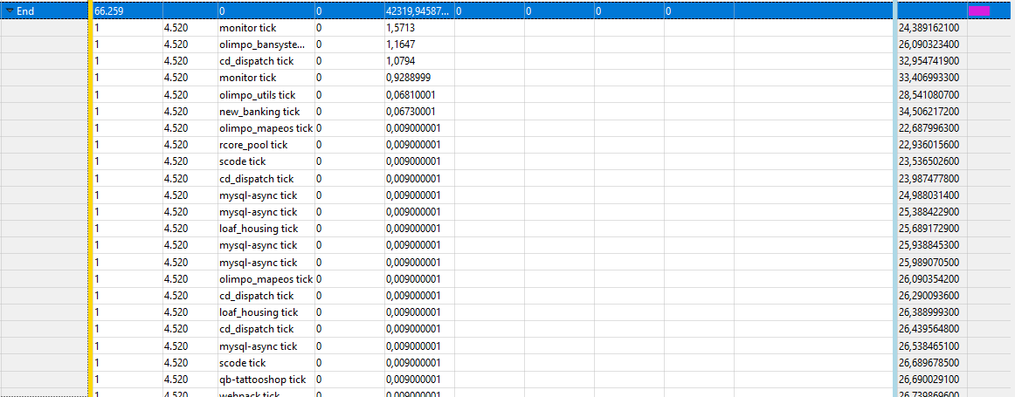Select the timestamp 28,541080700
The image size is (1015, 397).
click(929, 94)
